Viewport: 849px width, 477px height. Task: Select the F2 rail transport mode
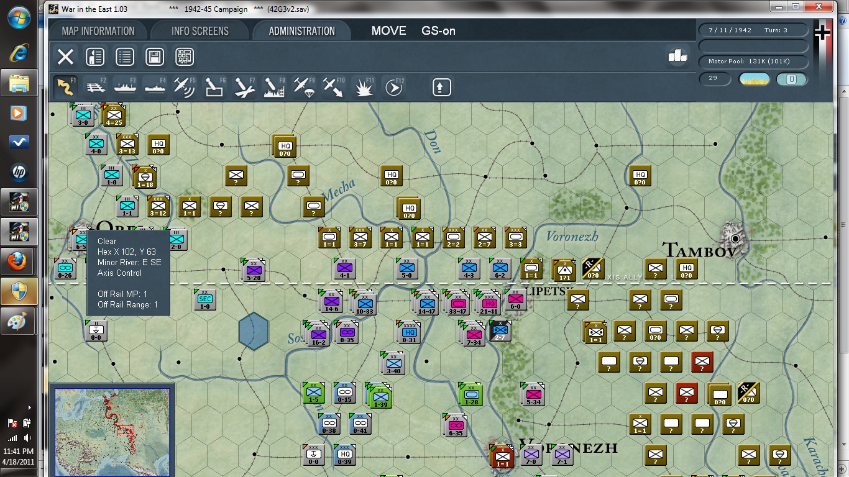click(96, 86)
